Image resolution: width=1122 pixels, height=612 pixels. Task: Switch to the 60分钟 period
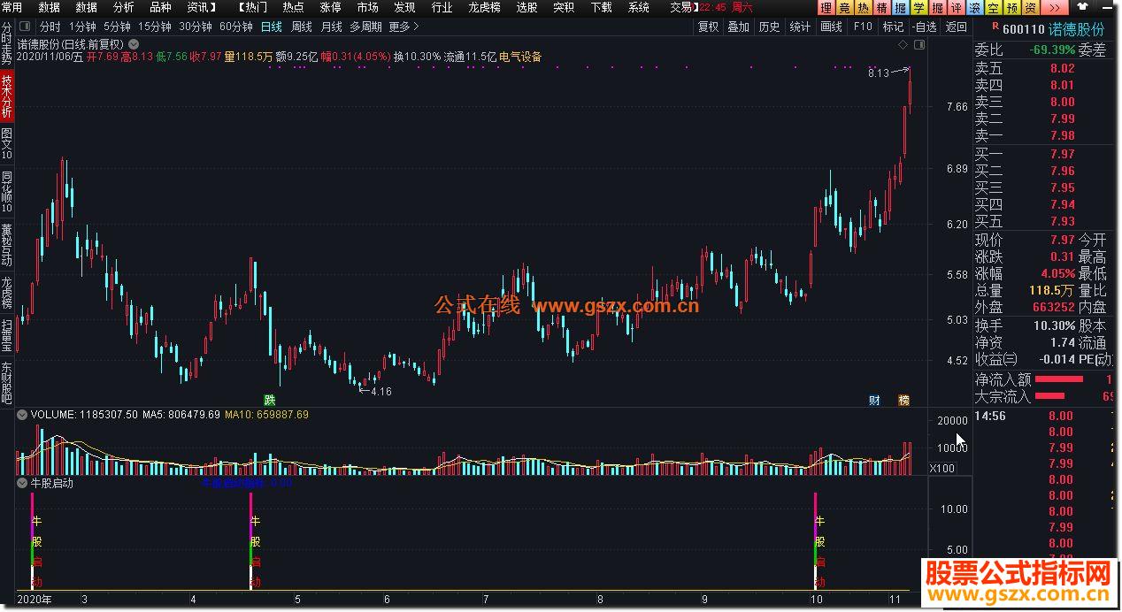tap(236, 27)
